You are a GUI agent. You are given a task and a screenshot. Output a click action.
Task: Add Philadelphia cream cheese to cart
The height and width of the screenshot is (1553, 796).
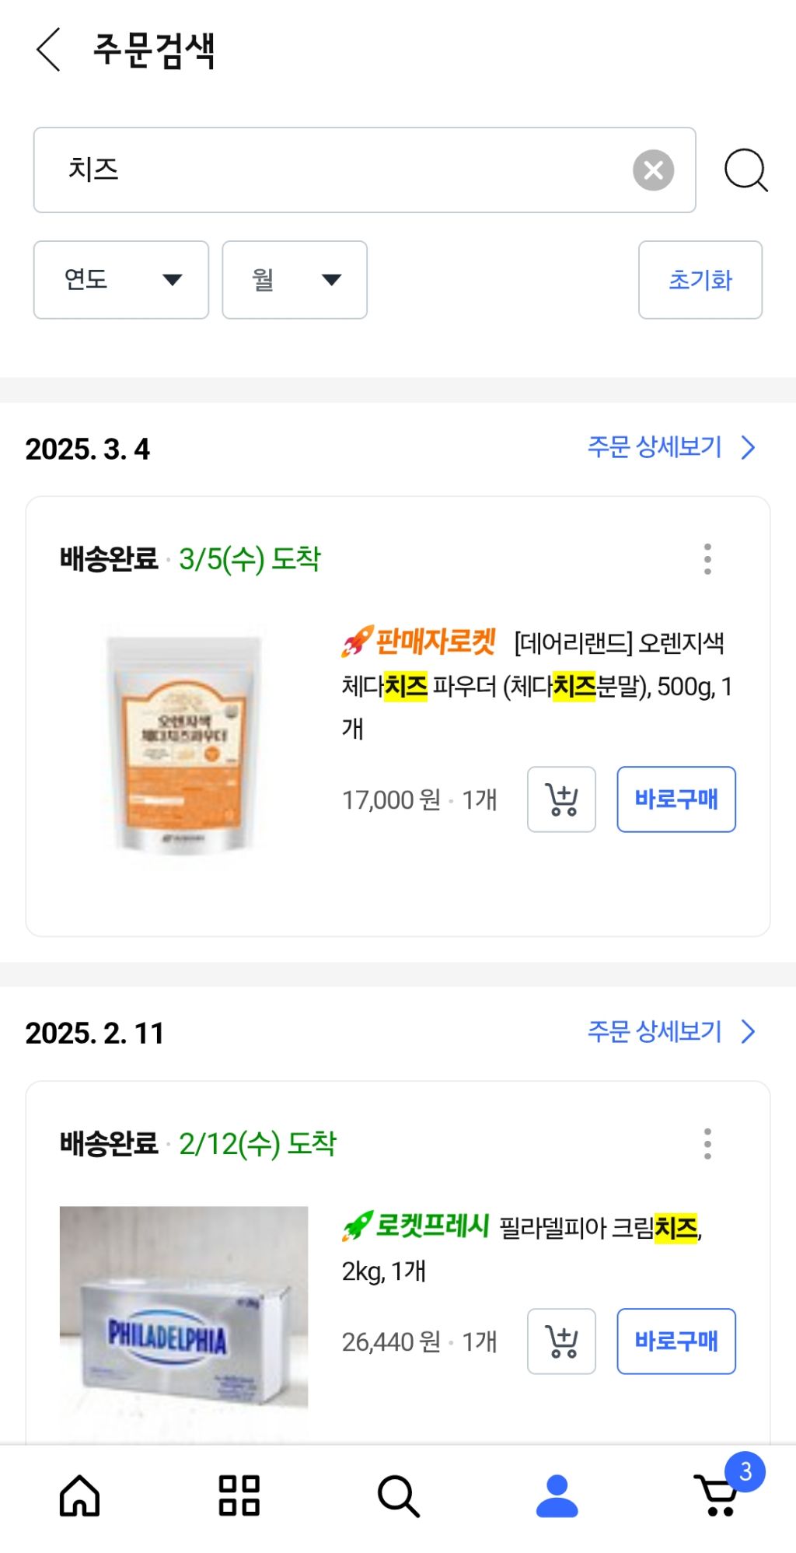point(561,1341)
